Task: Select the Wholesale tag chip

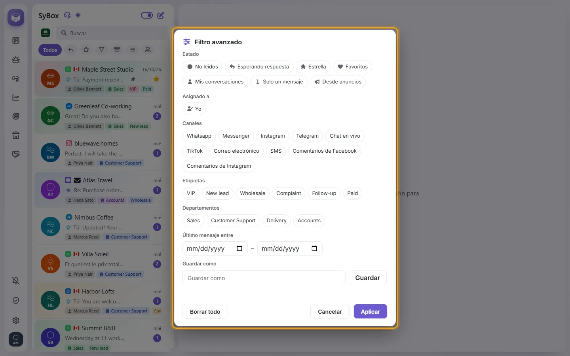Action: pos(253,193)
